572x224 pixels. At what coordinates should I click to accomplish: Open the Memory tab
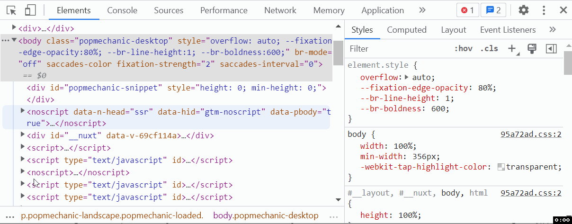click(329, 10)
